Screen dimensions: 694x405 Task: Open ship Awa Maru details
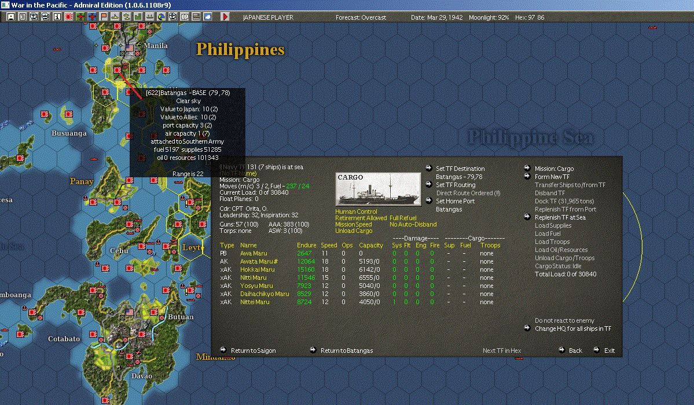tap(254, 253)
